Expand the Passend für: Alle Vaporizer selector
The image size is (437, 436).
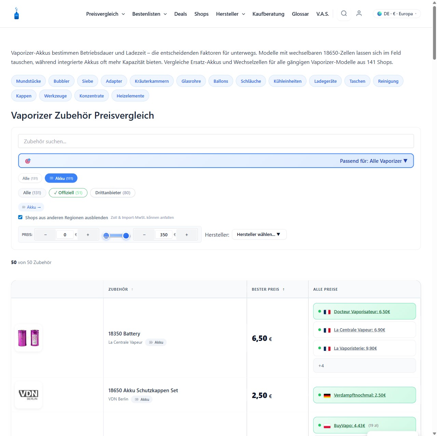pos(373,161)
